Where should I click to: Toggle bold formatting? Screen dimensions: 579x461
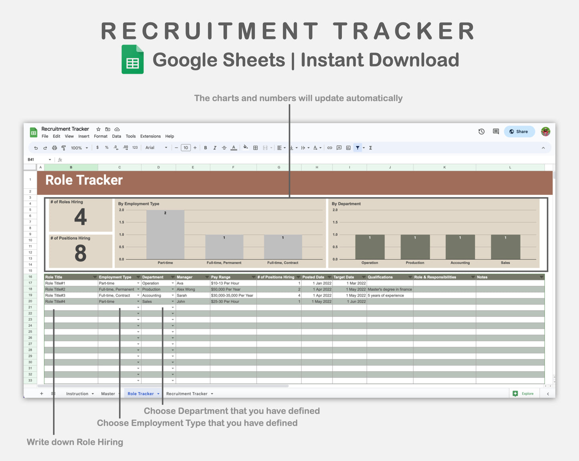[x=206, y=148]
